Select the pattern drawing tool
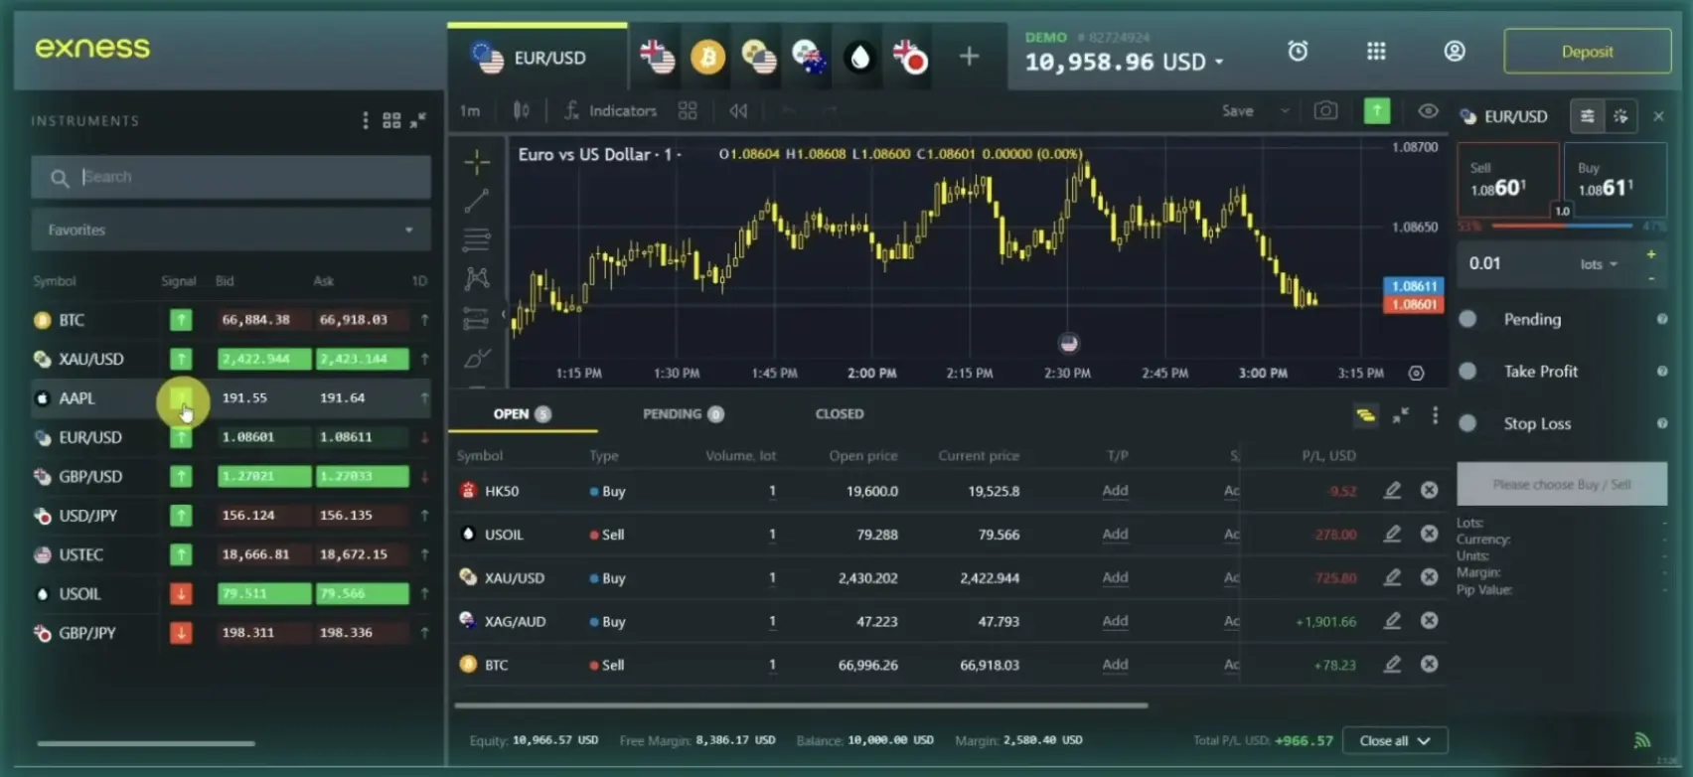The height and width of the screenshot is (777, 1693). tap(477, 278)
